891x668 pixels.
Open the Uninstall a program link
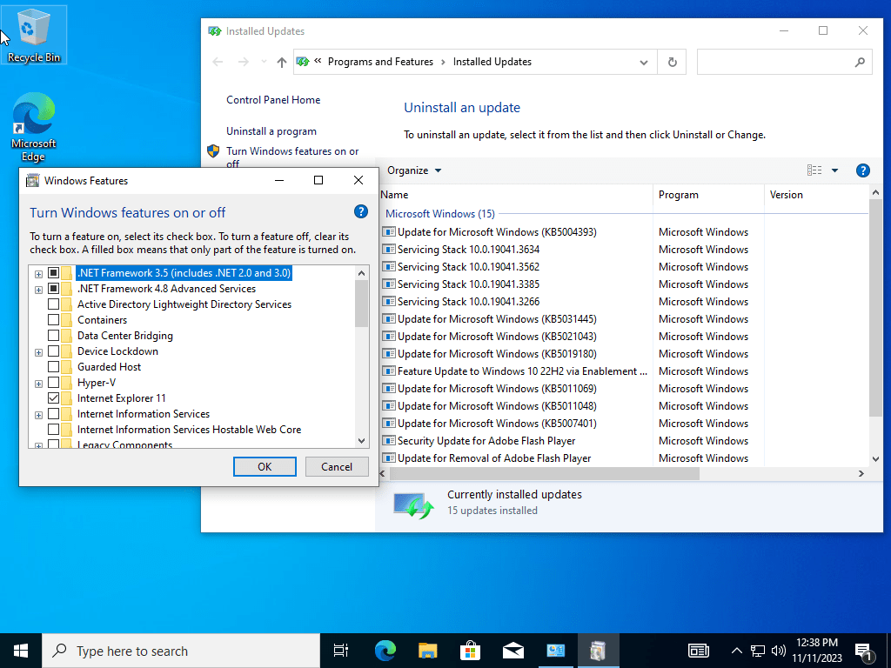[271, 131]
